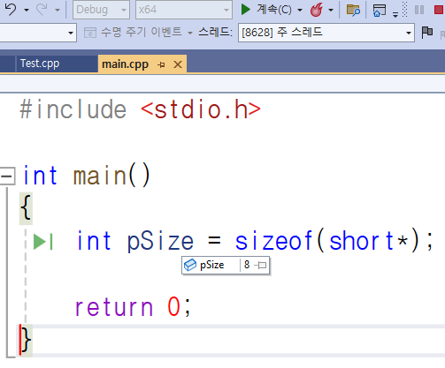Click the main function name

coord(100,176)
